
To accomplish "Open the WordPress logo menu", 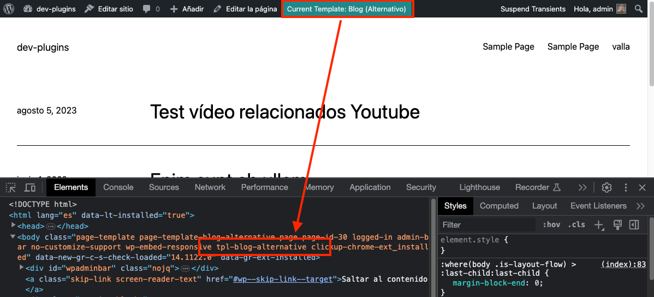I will 9,9.
